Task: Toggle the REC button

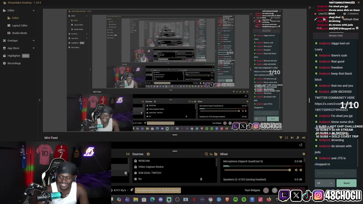Action: coord(266,190)
